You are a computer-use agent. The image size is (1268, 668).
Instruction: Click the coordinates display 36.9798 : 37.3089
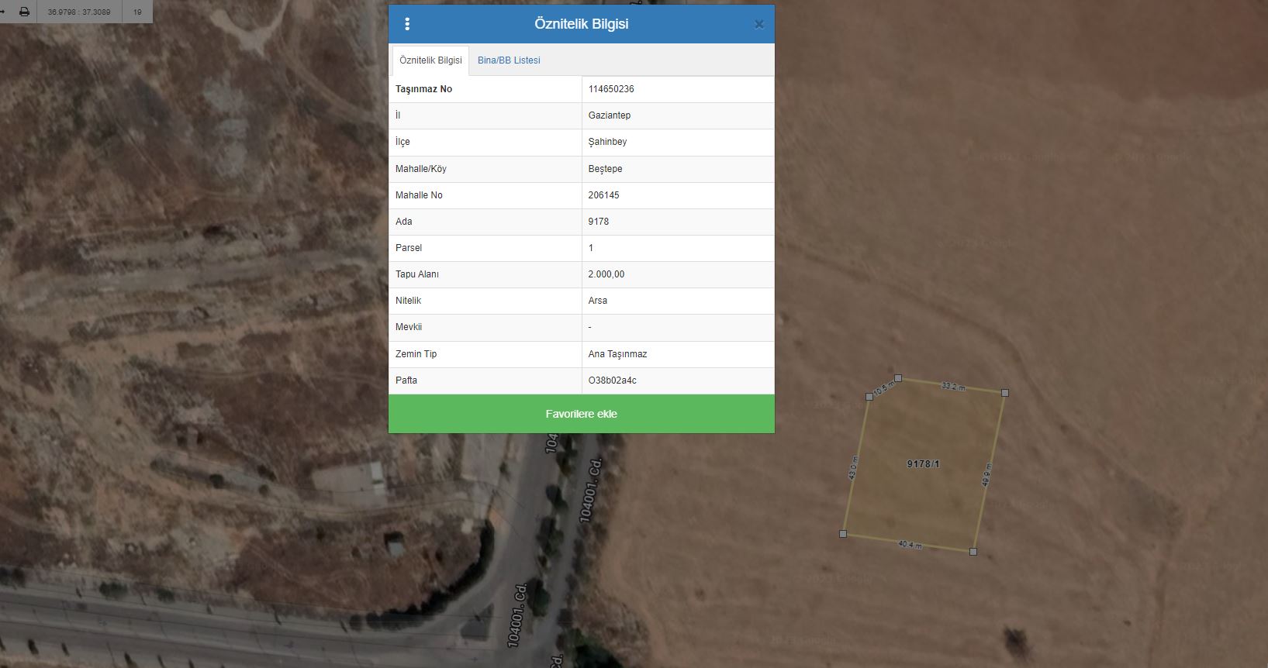click(x=79, y=12)
